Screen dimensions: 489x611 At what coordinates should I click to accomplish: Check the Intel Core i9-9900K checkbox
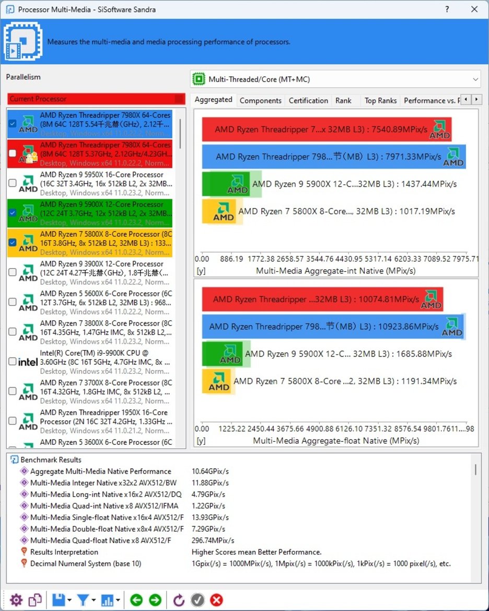13,361
